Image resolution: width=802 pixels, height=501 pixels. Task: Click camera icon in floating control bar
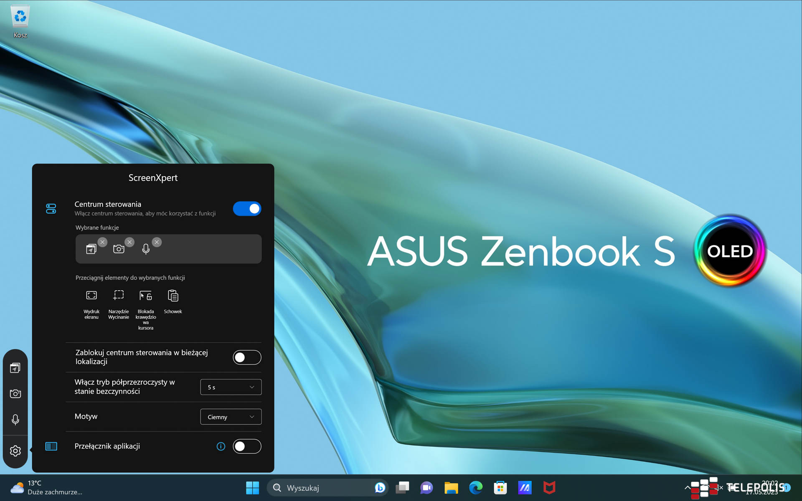[15, 394]
